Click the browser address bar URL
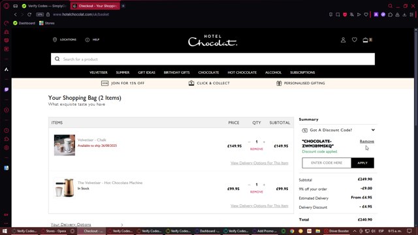 pos(81,14)
